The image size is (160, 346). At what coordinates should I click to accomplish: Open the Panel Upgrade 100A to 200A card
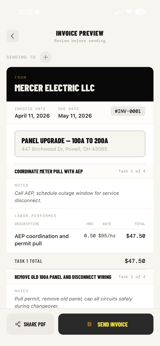tap(80, 143)
